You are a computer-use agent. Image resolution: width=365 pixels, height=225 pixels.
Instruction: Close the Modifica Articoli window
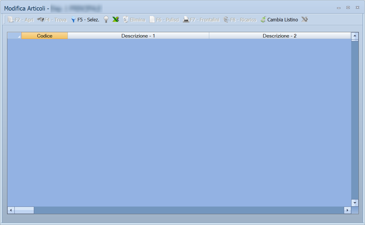(357, 8)
